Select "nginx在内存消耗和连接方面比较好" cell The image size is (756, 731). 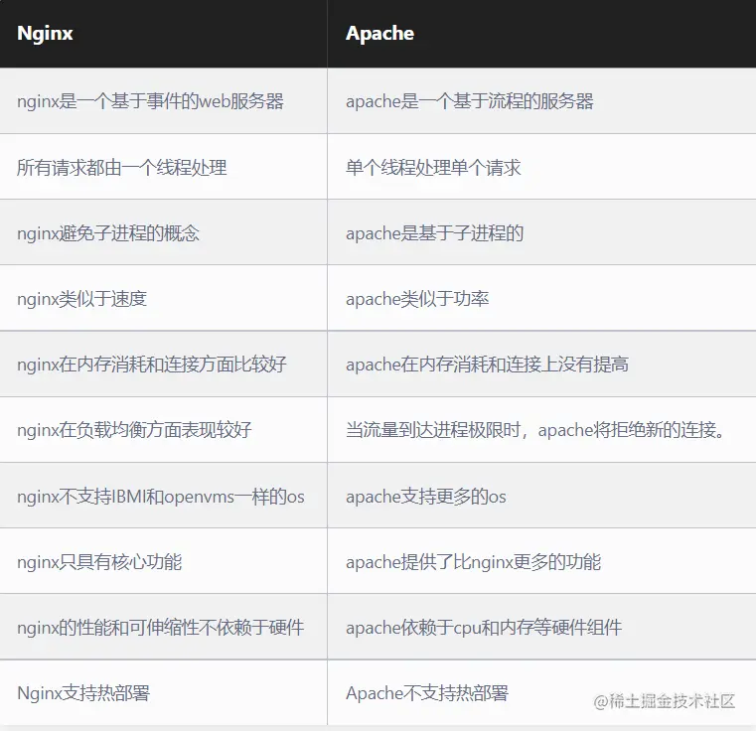click(164, 365)
